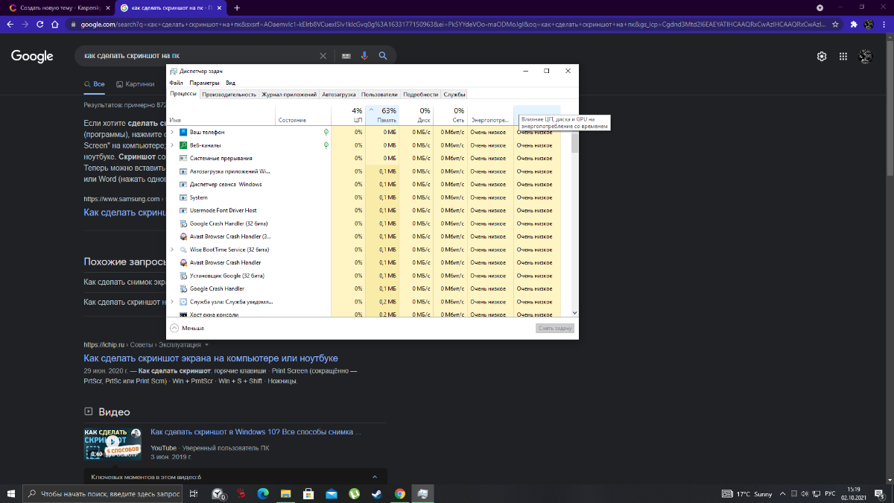Viewport: 894px width, 503px height.
Task: Launch Microsoft Edge from the taskbar
Action: pos(263,493)
